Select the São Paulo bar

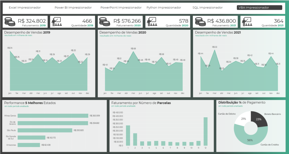(x=45, y=130)
